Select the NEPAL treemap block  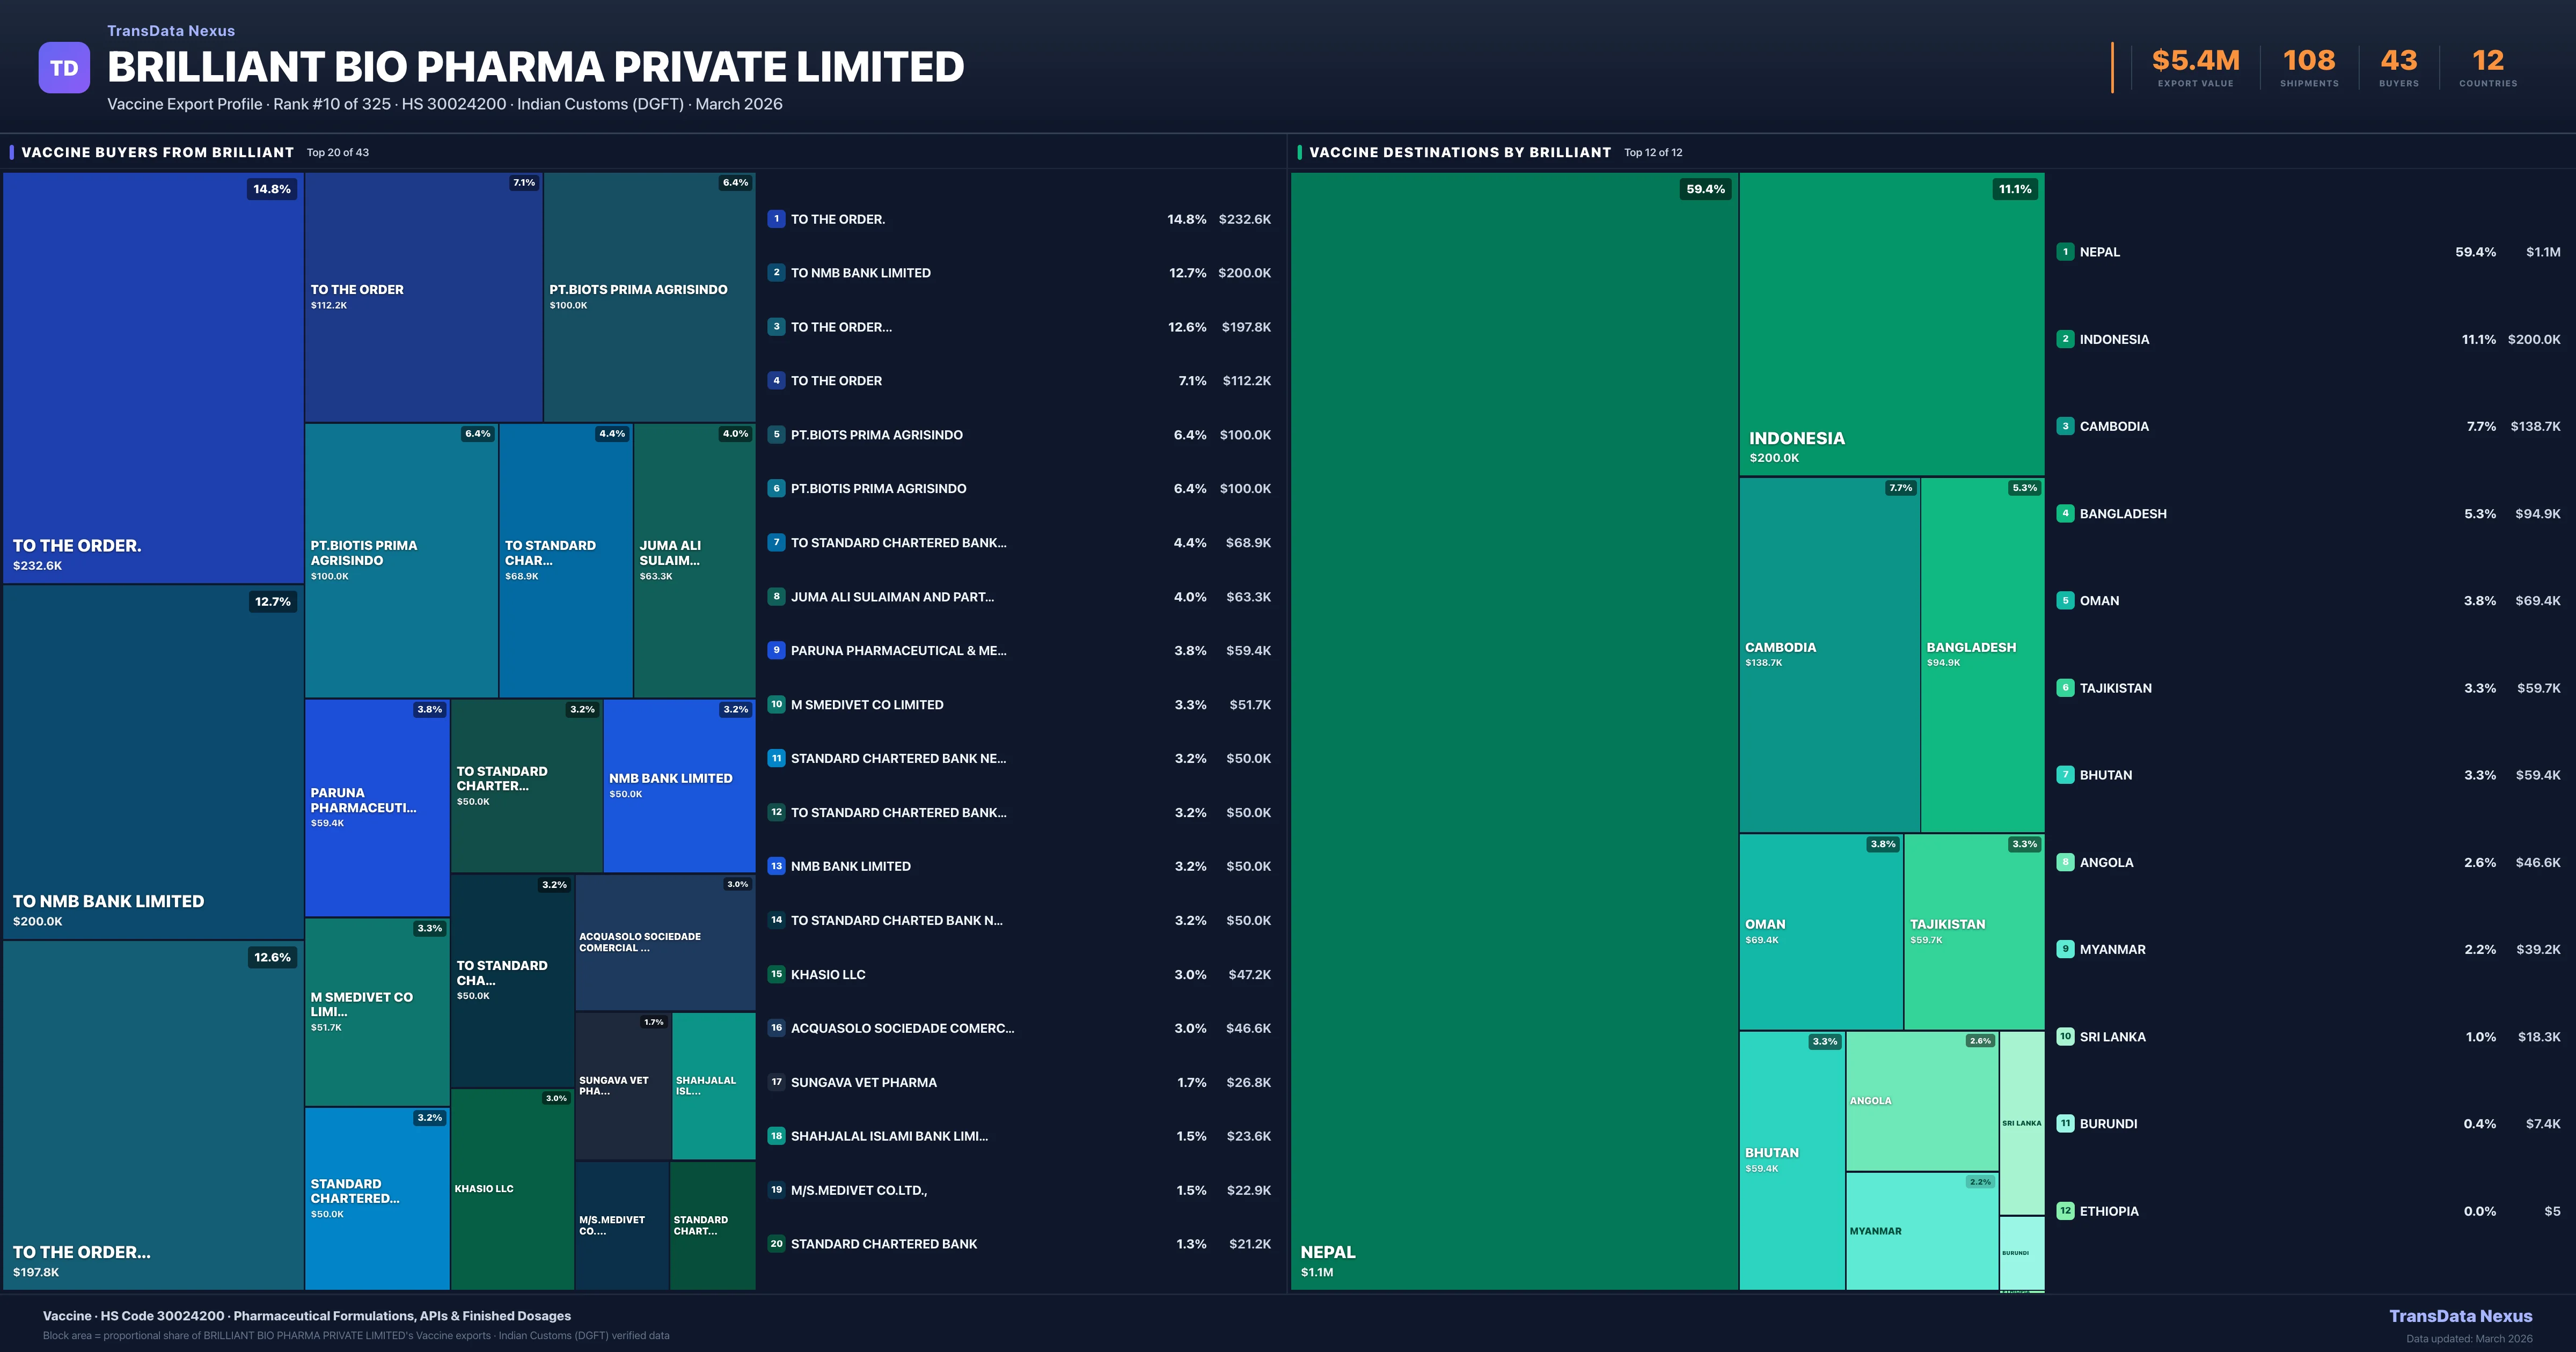coord(1513,730)
